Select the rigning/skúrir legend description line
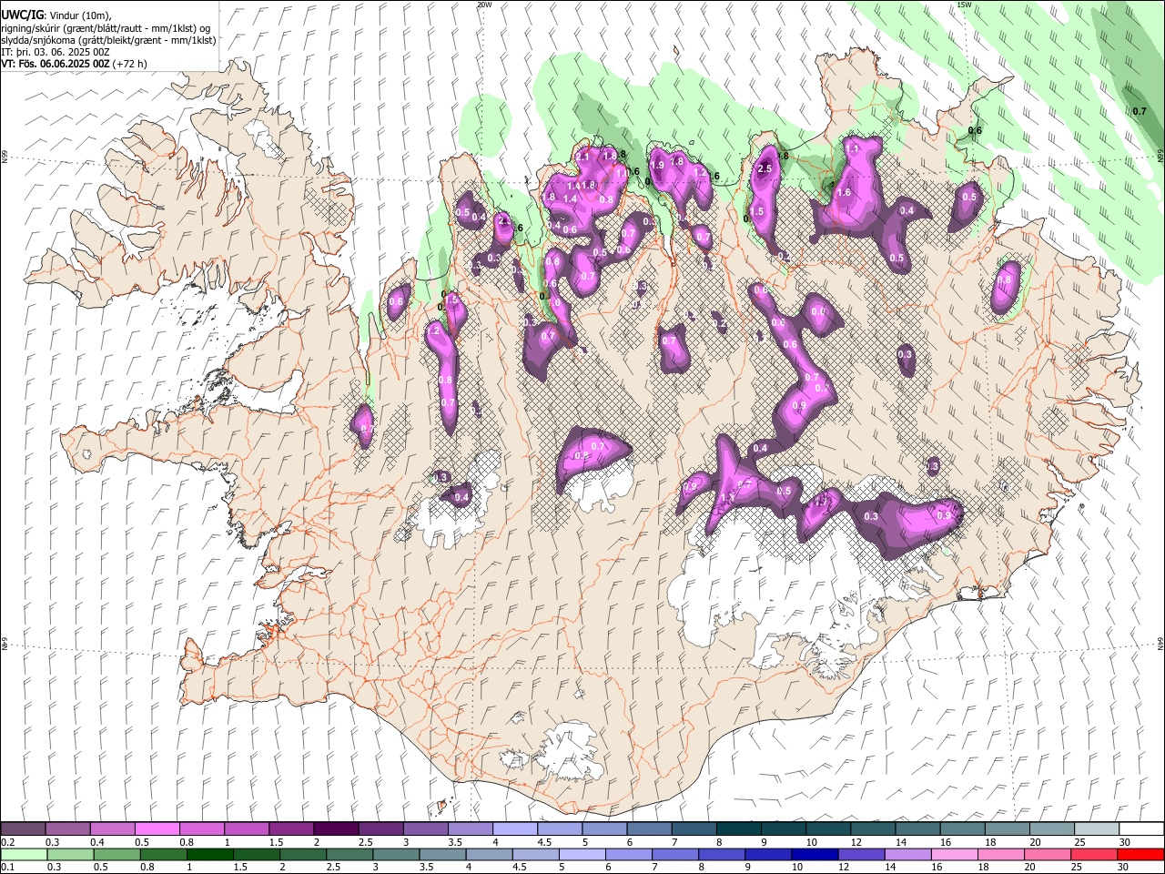The image size is (1165, 874). pos(106,28)
